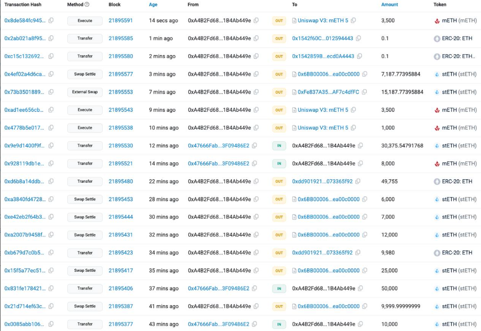
Task: Click Swap Settle badge in block 21895577 row
Action: click(x=85, y=74)
